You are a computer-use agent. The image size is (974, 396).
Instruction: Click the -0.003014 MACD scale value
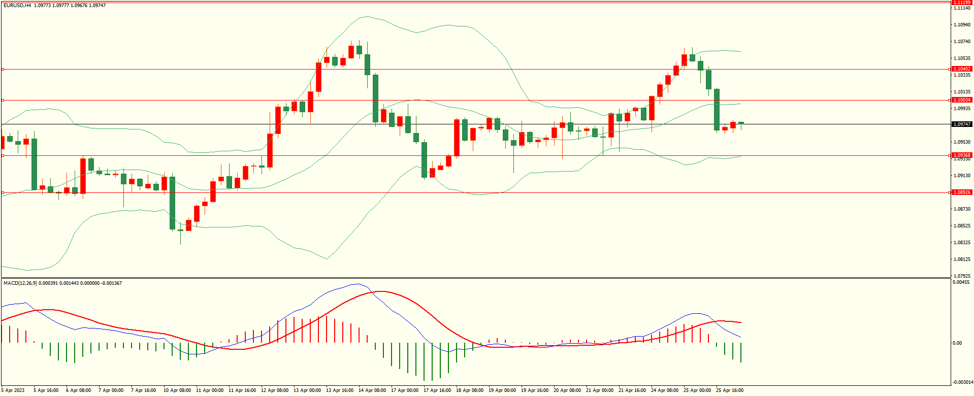tap(963, 382)
